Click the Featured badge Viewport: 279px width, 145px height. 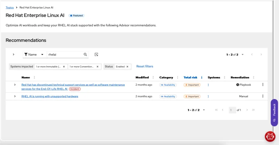pyautogui.click(x=76, y=15)
